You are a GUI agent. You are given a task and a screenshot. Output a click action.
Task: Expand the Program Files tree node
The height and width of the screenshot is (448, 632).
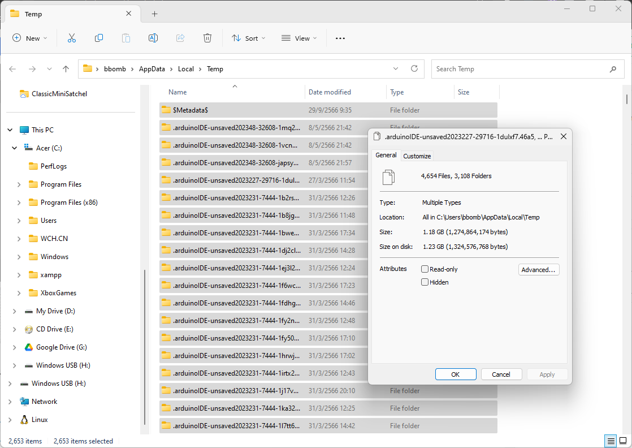click(x=19, y=184)
